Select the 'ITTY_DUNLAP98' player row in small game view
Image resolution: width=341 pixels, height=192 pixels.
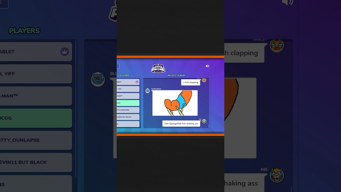tap(128, 110)
